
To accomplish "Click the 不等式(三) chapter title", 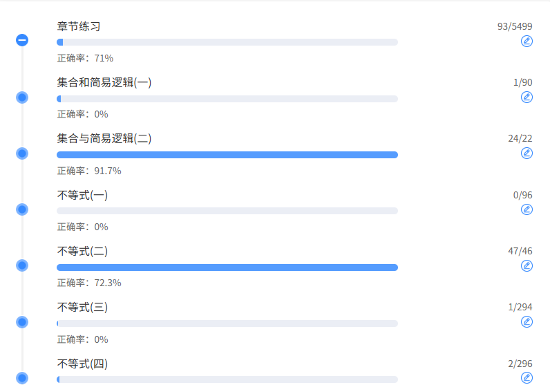I will tap(82, 307).
